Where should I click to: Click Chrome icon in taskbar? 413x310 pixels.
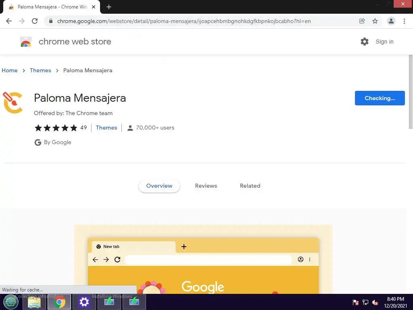pos(59,302)
